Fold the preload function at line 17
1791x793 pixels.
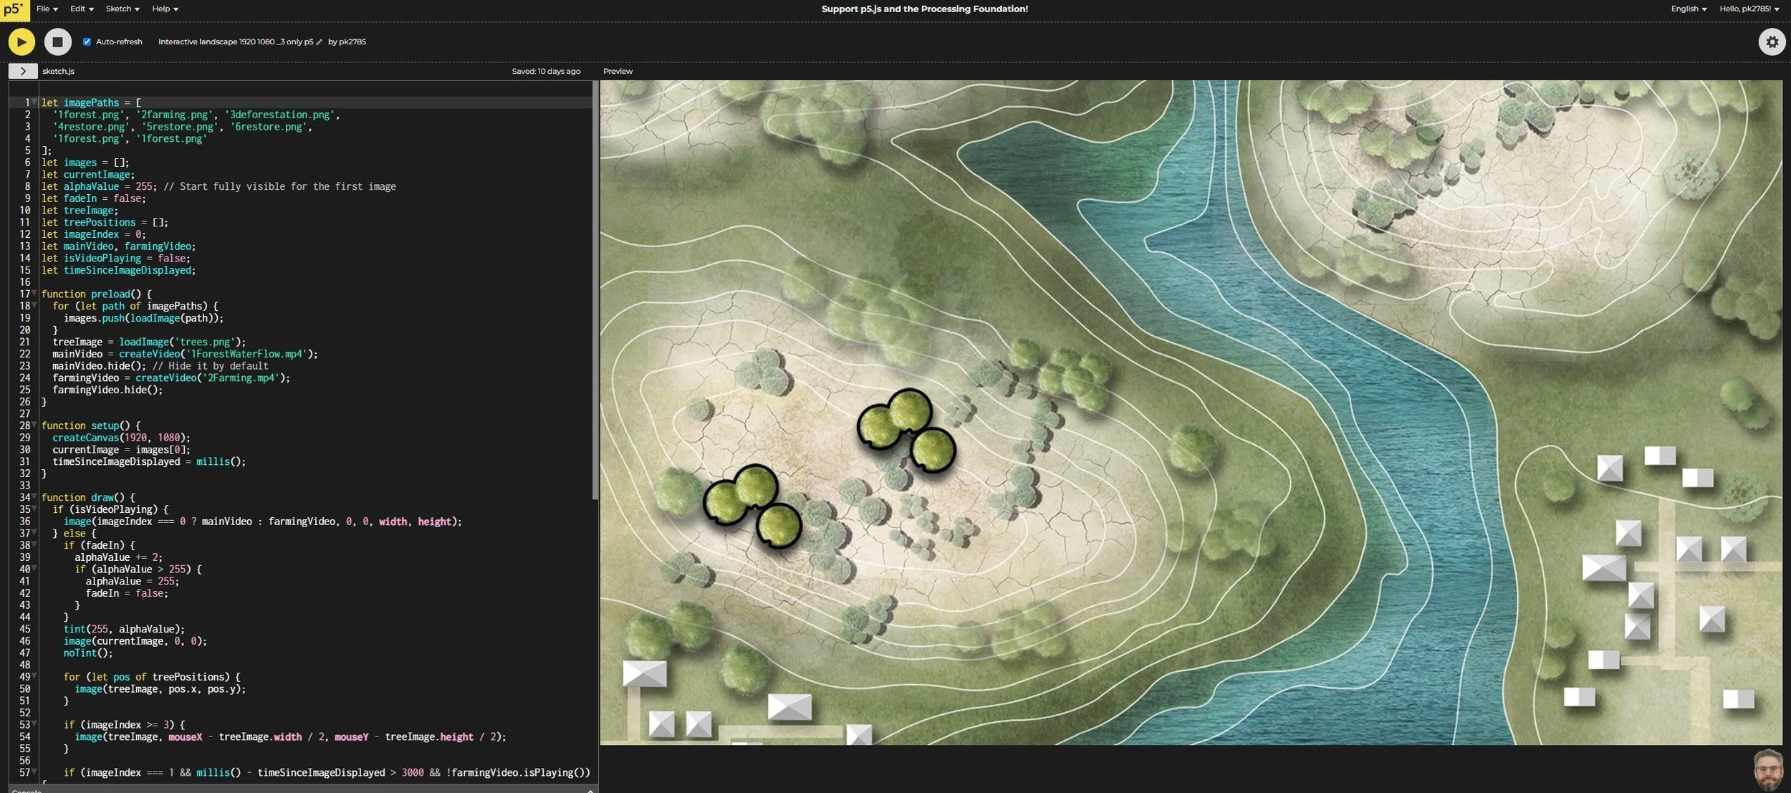click(x=34, y=294)
